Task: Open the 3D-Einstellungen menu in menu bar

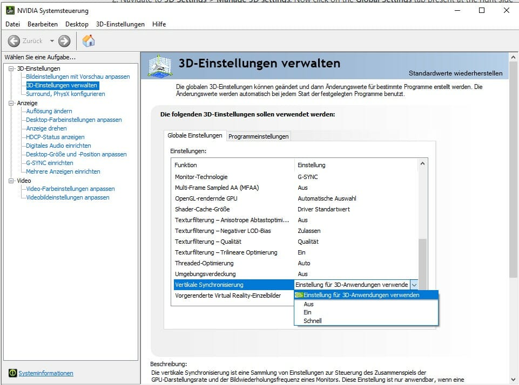Action: (x=120, y=24)
